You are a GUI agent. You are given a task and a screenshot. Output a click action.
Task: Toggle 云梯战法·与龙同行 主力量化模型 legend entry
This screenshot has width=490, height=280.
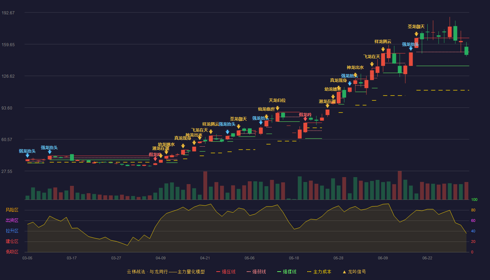pyautogui.click(x=166, y=272)
